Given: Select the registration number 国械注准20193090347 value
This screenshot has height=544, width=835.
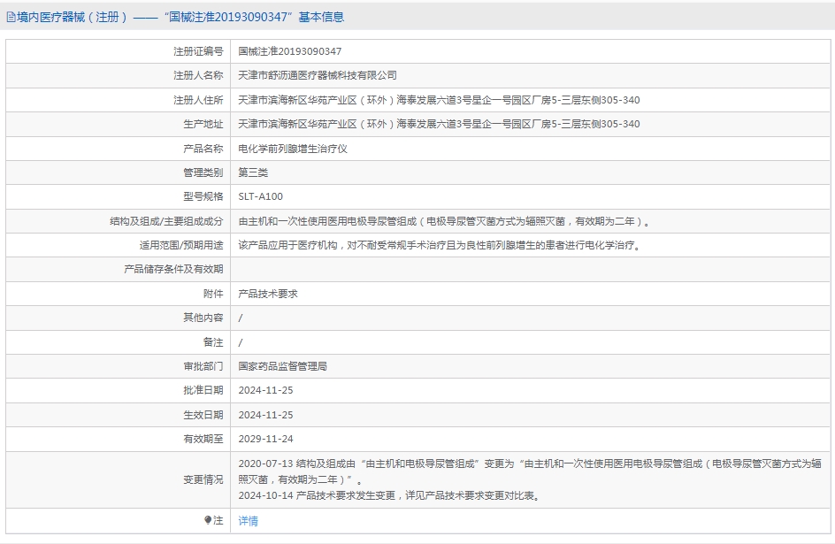Looking at the screenshot, I should [290, 51].
